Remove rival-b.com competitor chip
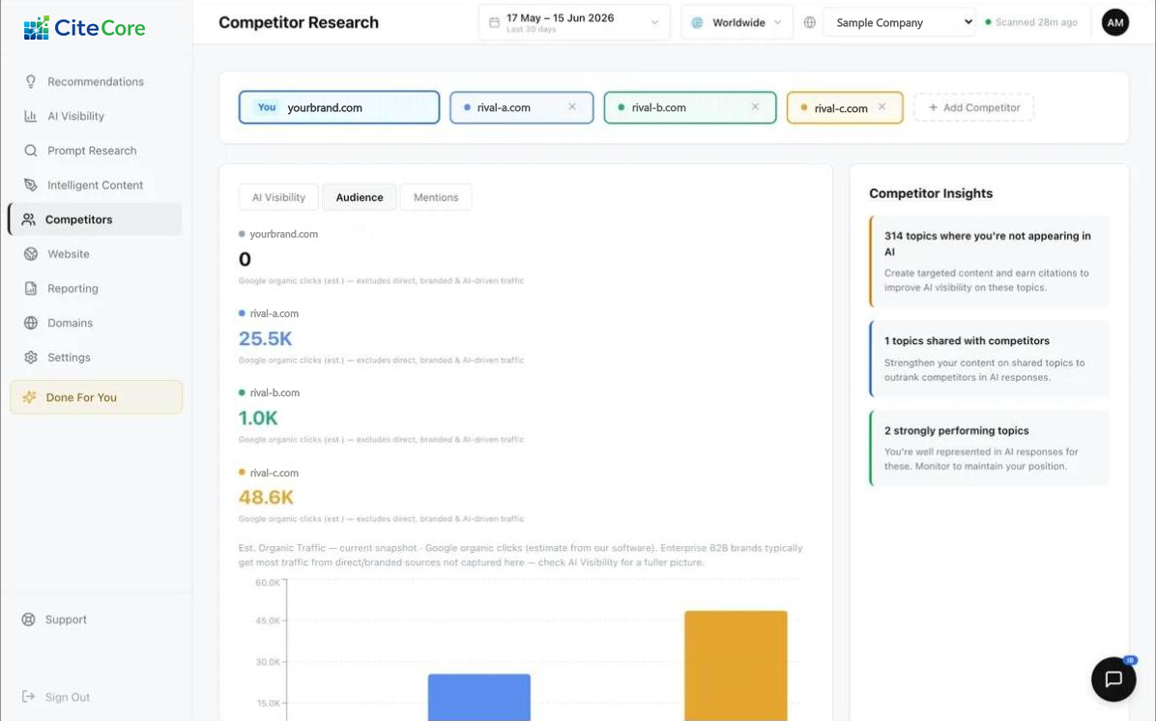Screen dimensions: 1156x721 click(755, 107)
